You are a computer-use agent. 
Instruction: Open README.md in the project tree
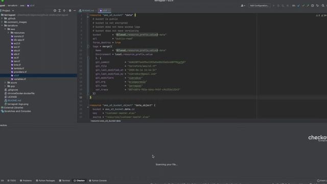(14, 100)
